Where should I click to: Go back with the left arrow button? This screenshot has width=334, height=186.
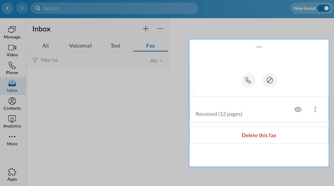[8, 8]
